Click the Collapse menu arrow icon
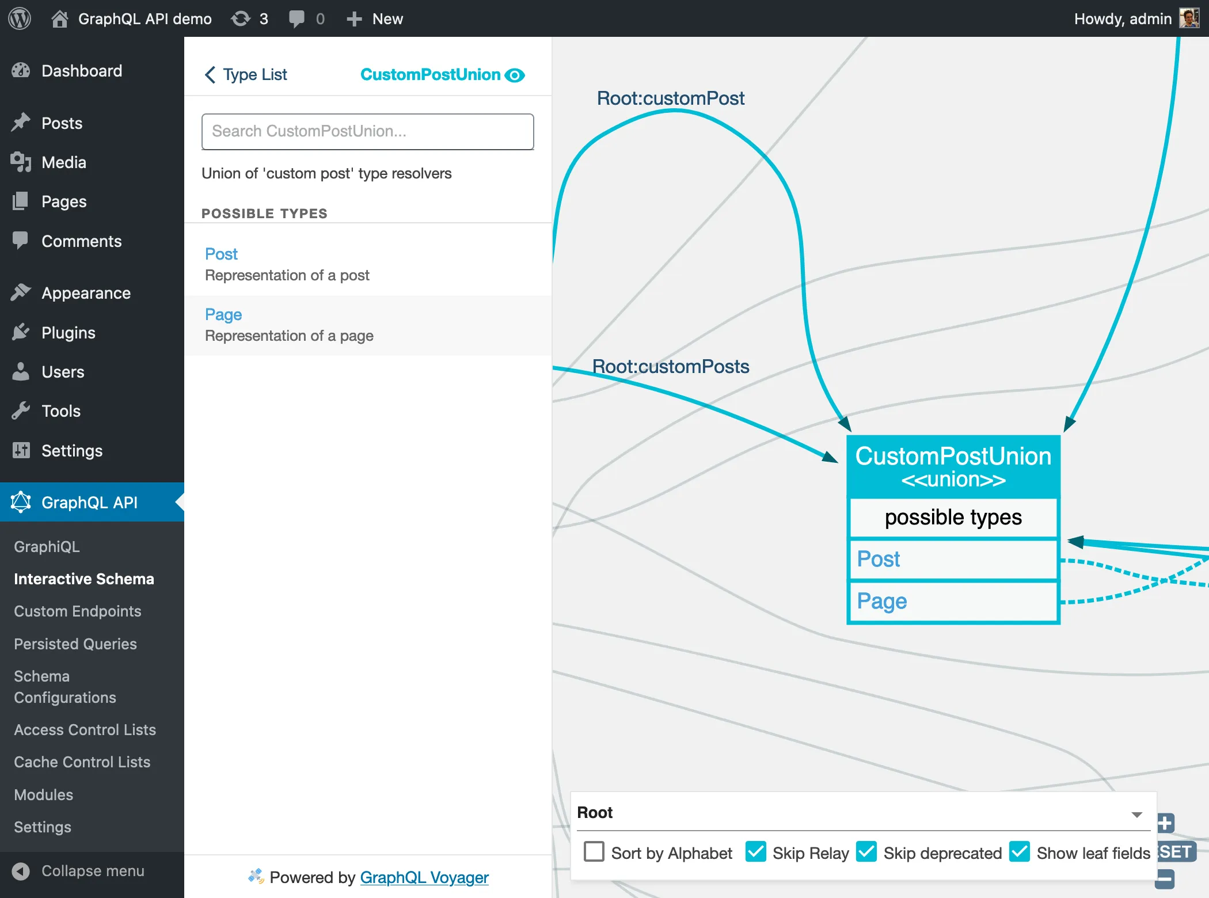The image size is (1209, 898). pyautogui.click(x=21, y=871)
